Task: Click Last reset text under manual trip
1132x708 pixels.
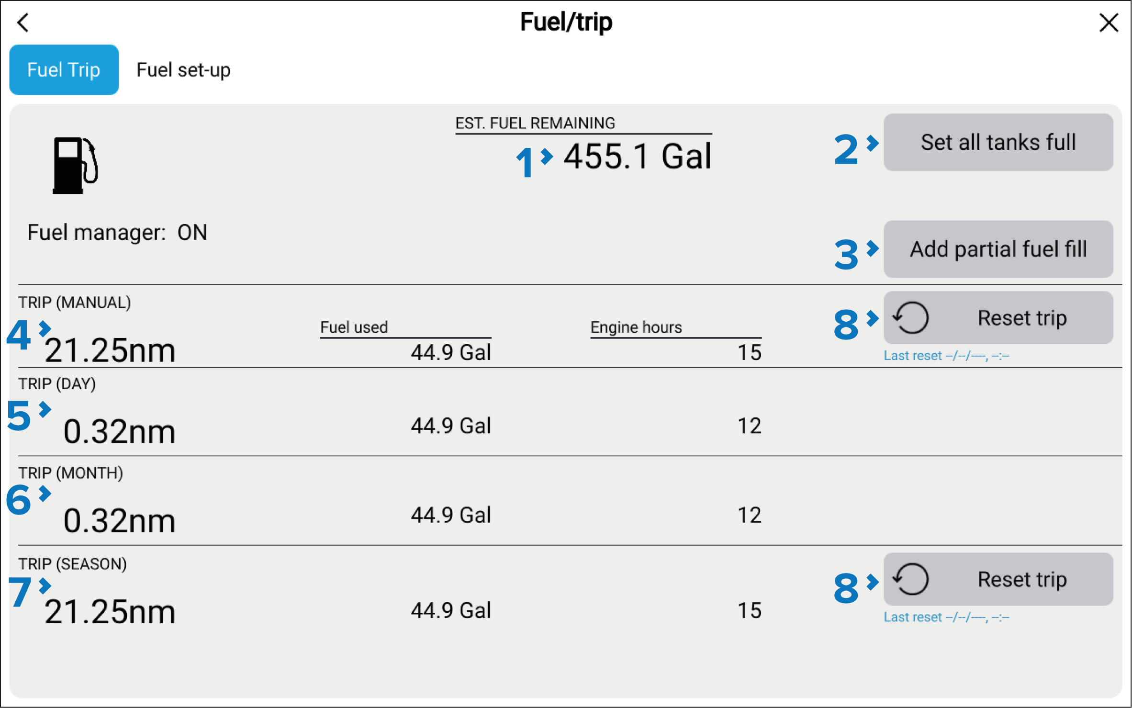Action: point(946,356)
